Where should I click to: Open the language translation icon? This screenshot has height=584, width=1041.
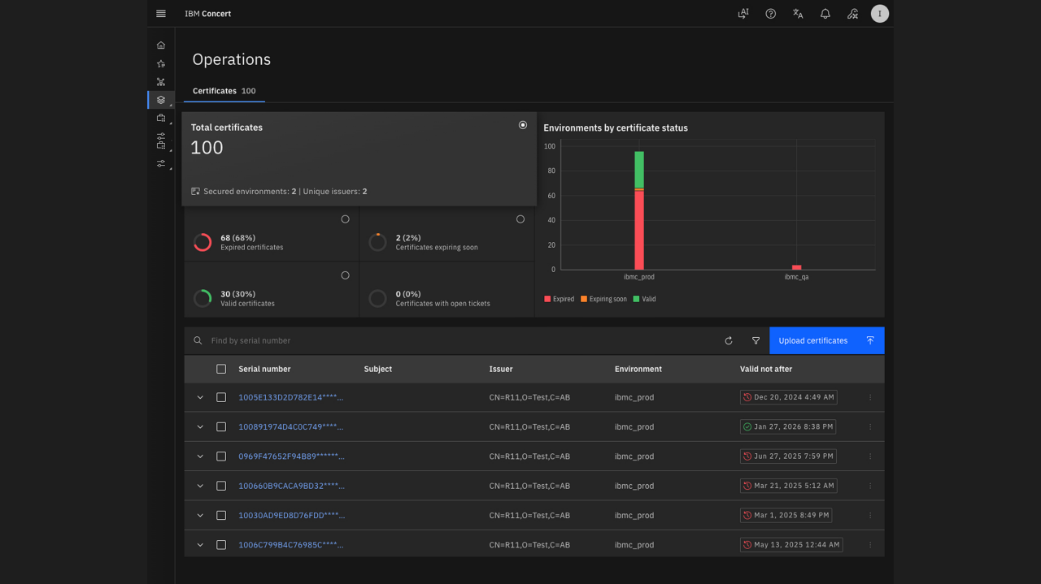tap(798, 14)
